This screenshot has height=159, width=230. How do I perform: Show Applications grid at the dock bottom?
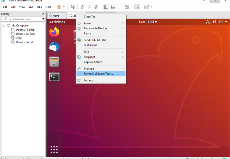[54, 149]
